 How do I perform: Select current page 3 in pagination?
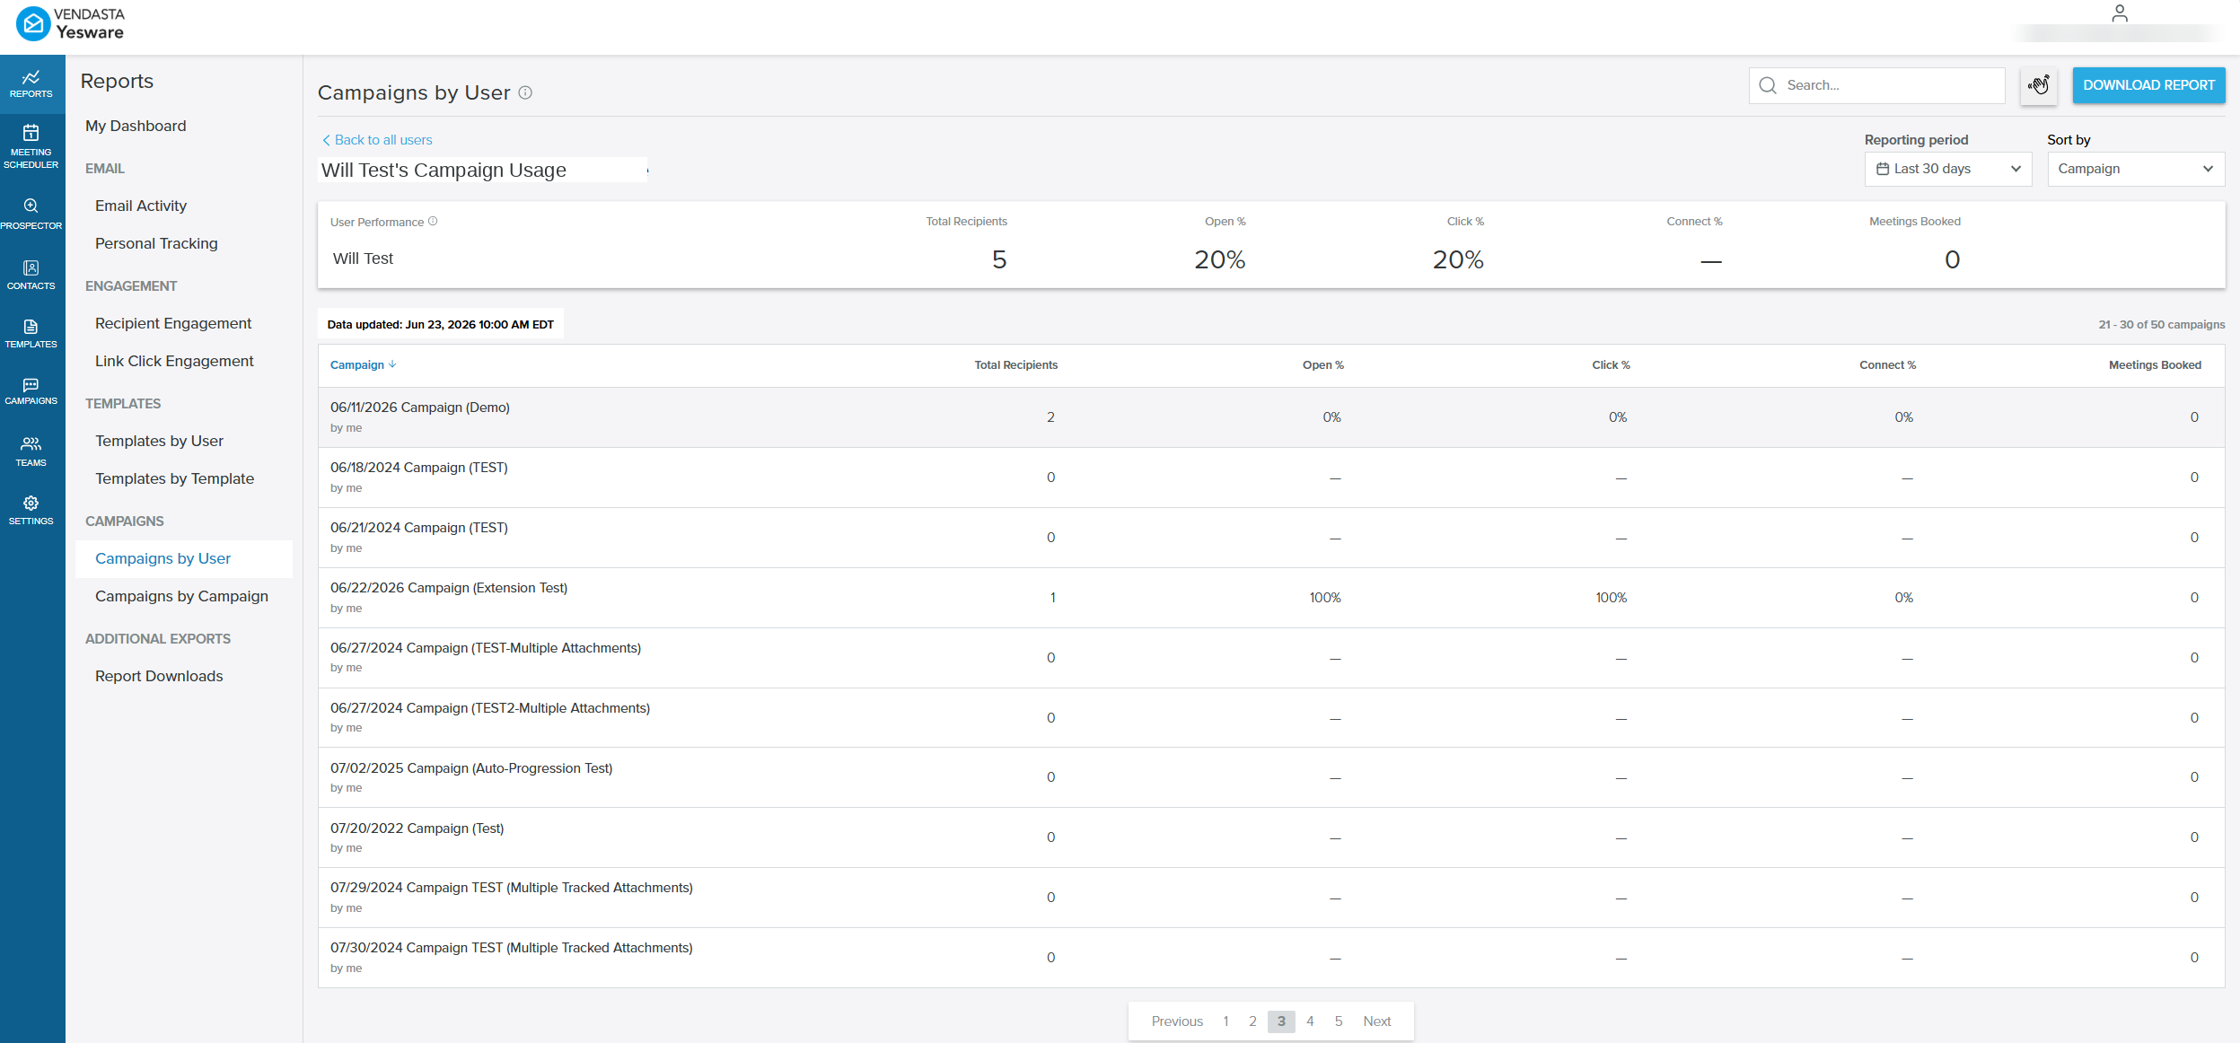point(1281,1021)
